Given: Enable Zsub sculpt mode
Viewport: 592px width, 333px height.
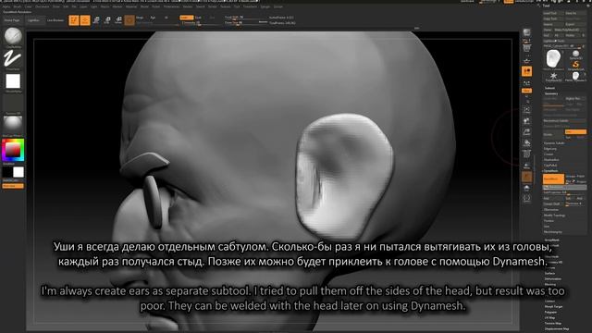Looking at the screenshot, I should point(199,18).
